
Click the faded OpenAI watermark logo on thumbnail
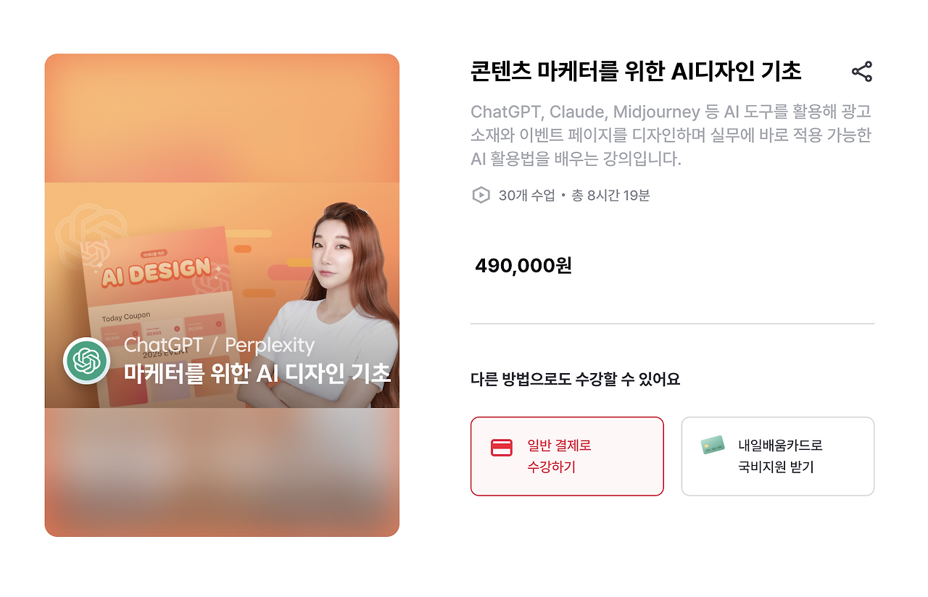tap(81, 230)
